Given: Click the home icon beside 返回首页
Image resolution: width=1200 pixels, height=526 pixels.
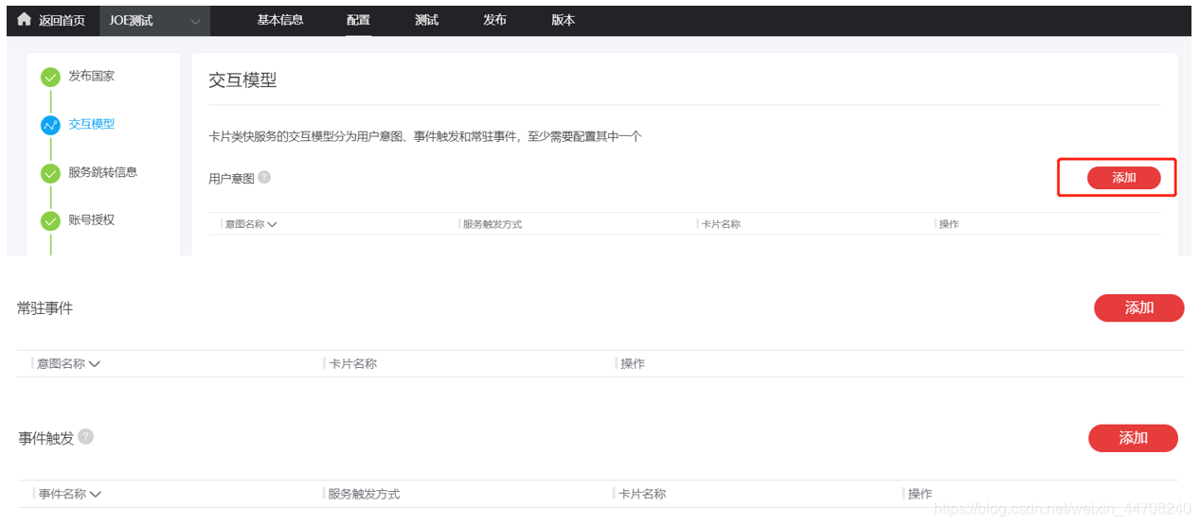Looking at the screenshot, I should point(25,20).
